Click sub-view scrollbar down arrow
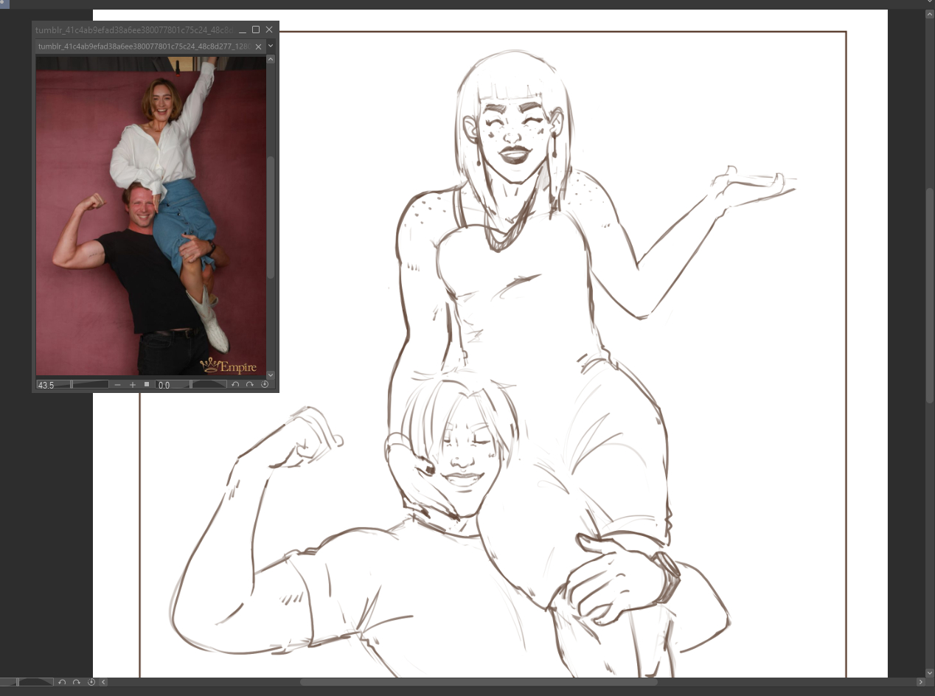Screen dimensions: 935x696 coord(271,375)
